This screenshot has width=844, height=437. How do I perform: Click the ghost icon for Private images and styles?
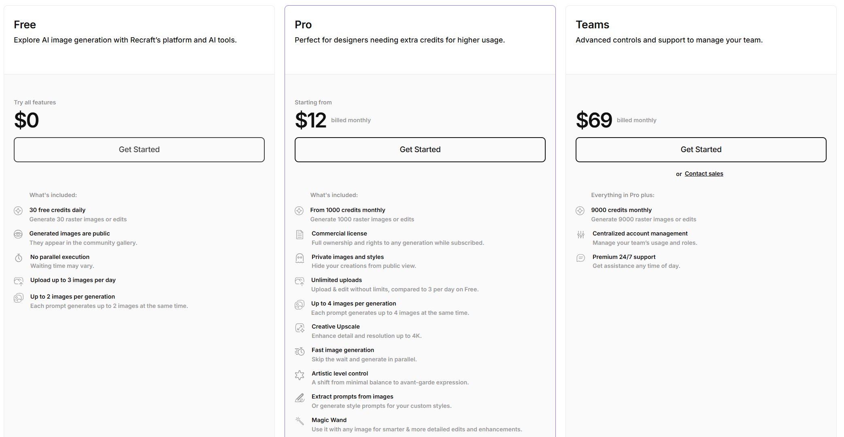[x=300, y=258]
